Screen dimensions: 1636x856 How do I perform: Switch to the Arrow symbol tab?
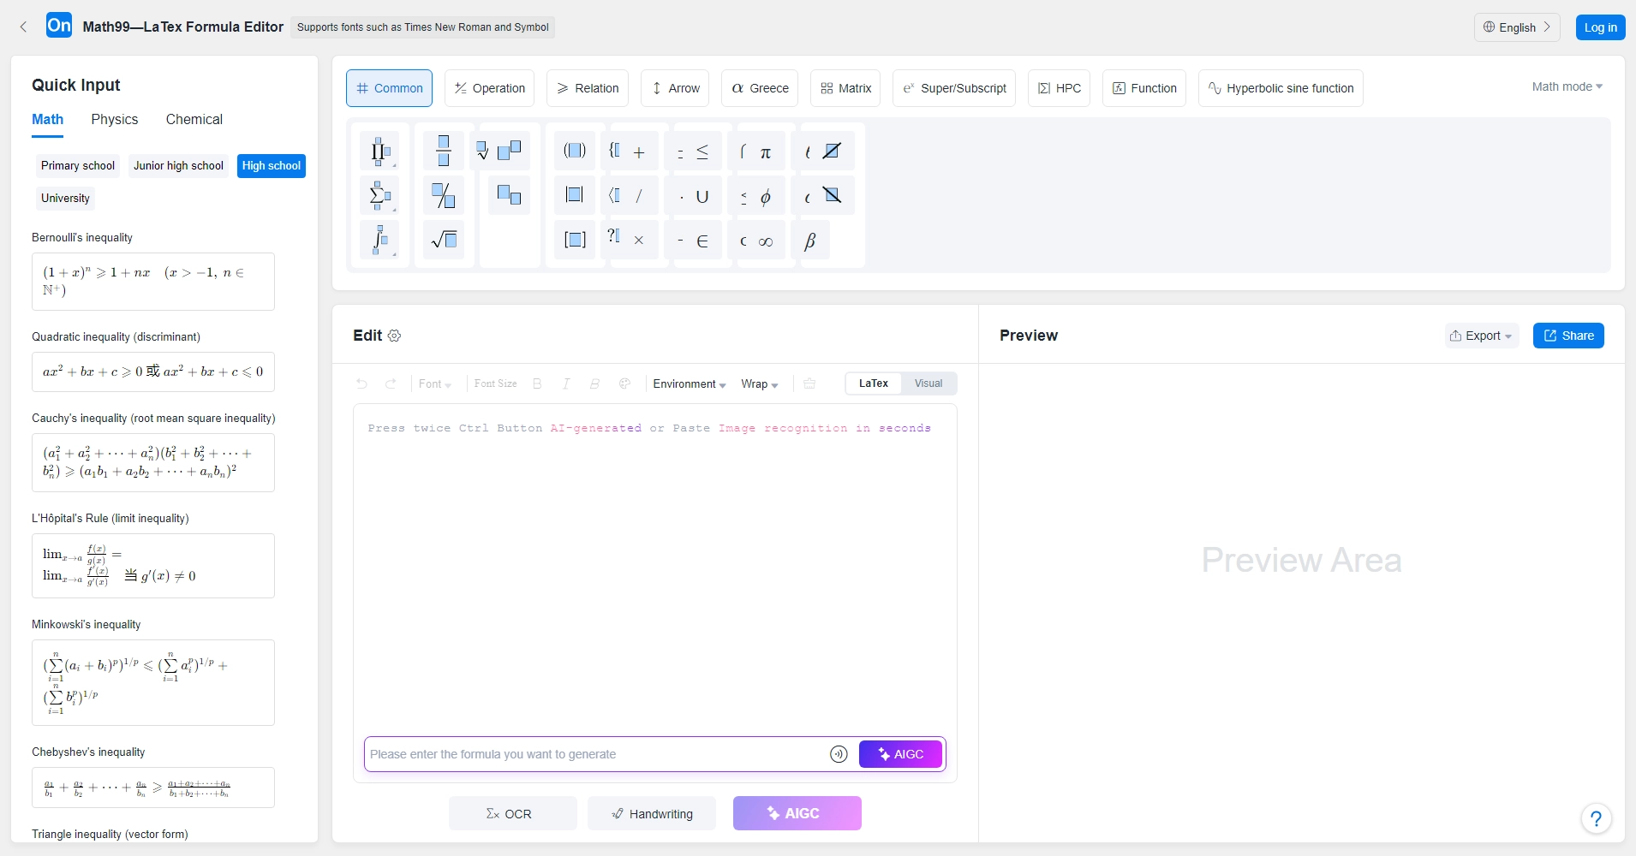pyautogui.click(x=675, y=88)
